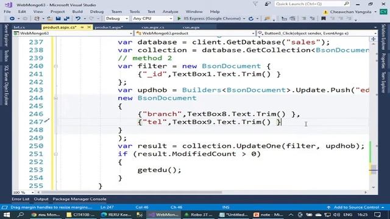Open Windows Start menu
This screenshot has height=219, width=390.
7,215
